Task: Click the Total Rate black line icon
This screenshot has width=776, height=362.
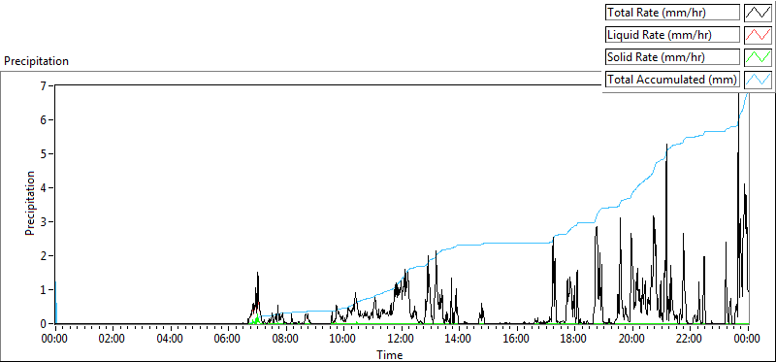Action: (759, 13)
